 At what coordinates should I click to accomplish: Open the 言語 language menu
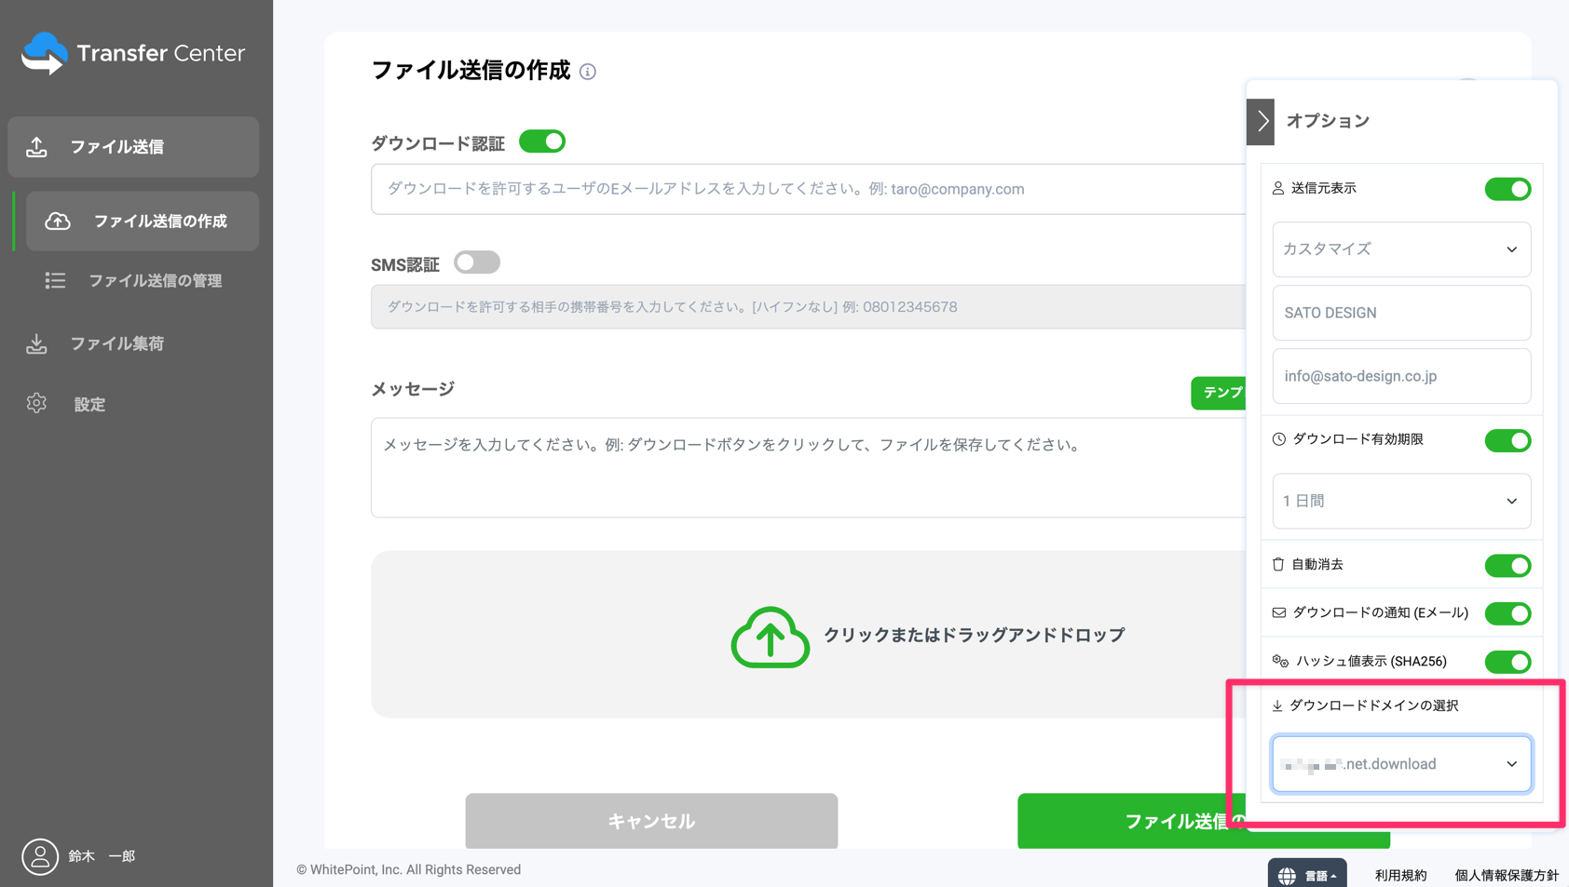1307,873
